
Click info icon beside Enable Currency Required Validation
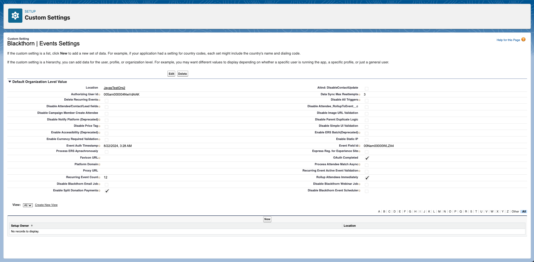99,139
